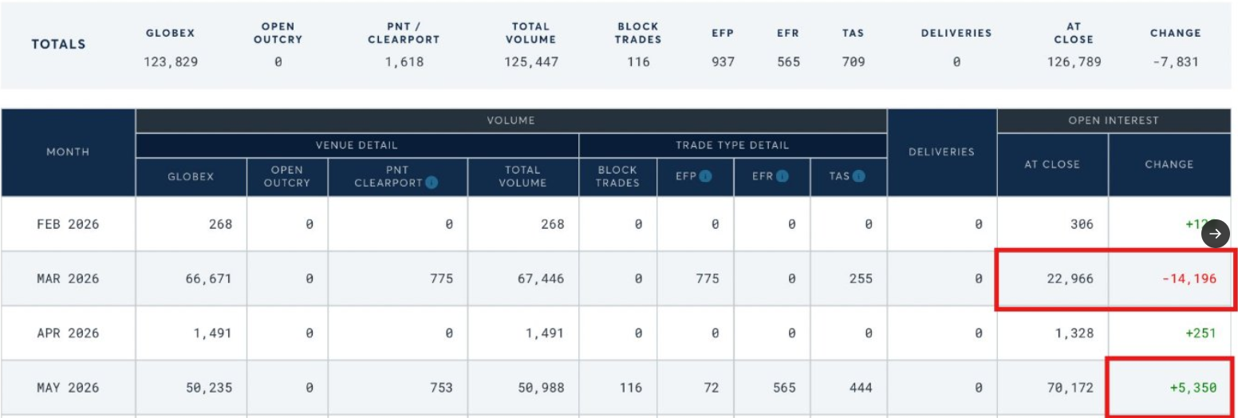1238x418 pixels.
Task: Show the EFR info tooltip icon
Action: pyautogui.click(x=782, y=175)
